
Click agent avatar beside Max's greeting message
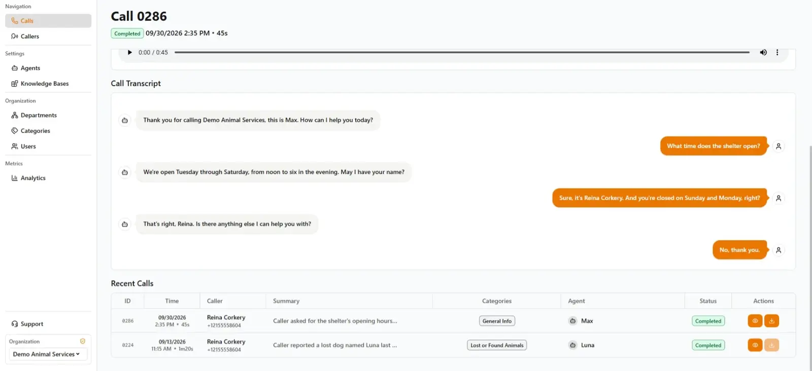[x=125, y=120]
